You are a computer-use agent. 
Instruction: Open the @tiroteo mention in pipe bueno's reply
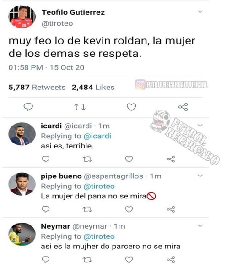tap(99, 186)
